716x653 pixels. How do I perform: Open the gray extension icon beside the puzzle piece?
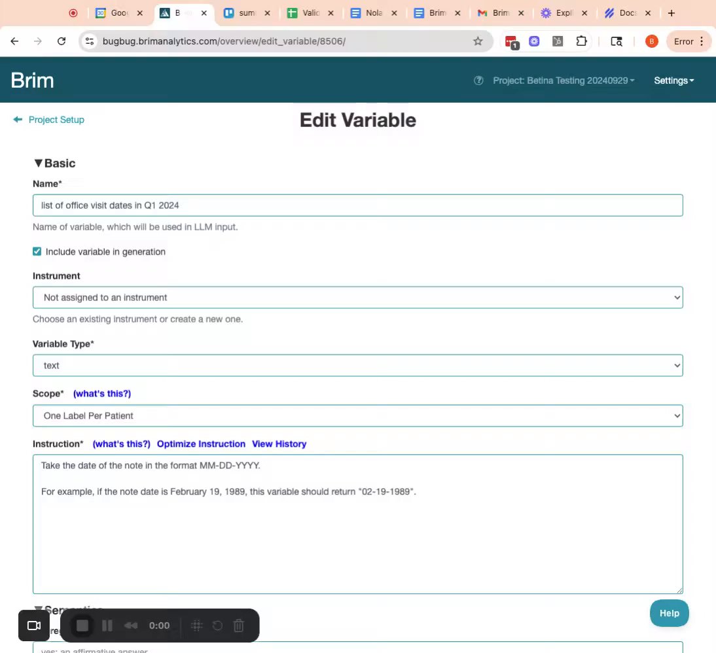[557, 41]
